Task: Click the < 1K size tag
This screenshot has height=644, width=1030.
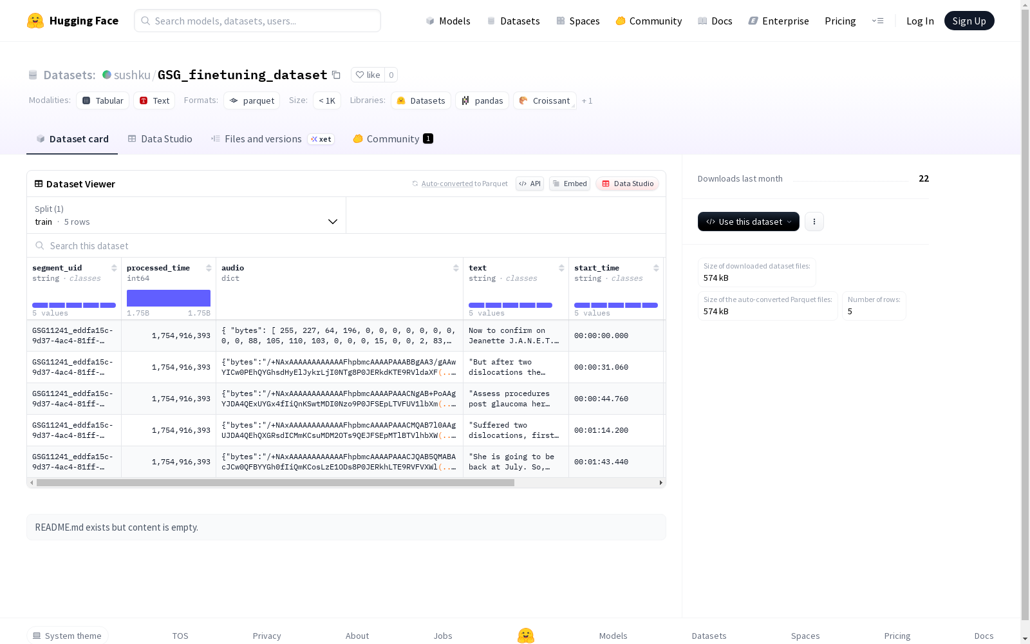Action: tap(327, 100)
